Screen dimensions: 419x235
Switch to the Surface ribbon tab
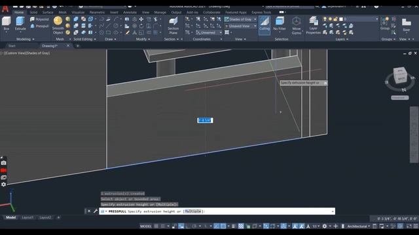(48, 12)
